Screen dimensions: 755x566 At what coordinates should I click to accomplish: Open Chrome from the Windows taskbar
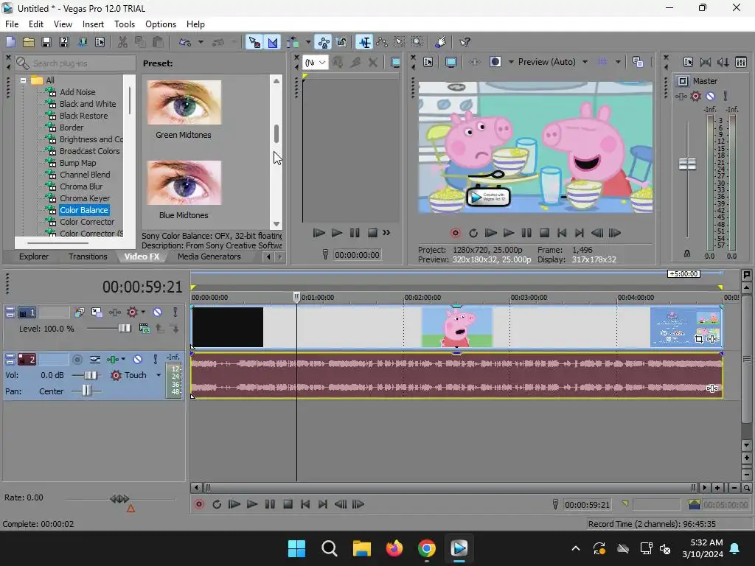427,548
